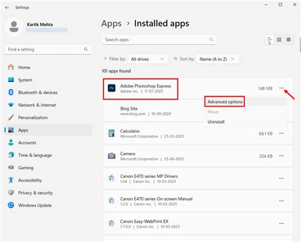The height and width of the screenshot is (242, 301).
Task: Select Canon E470 series MP Drivers text
Action: pyautogui.click(x=149, y=176)
